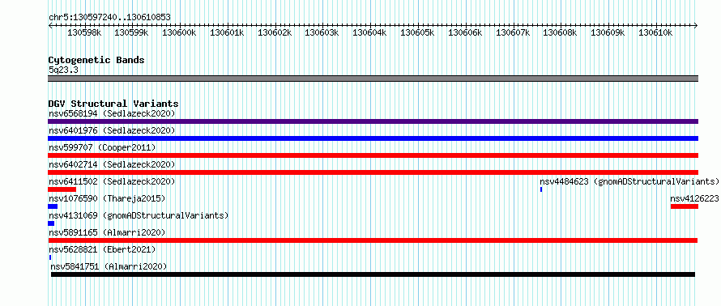Viewport: 721px width, 306px height.
Task: Click the nsv4126223 label at right edge
Action: 694,198
